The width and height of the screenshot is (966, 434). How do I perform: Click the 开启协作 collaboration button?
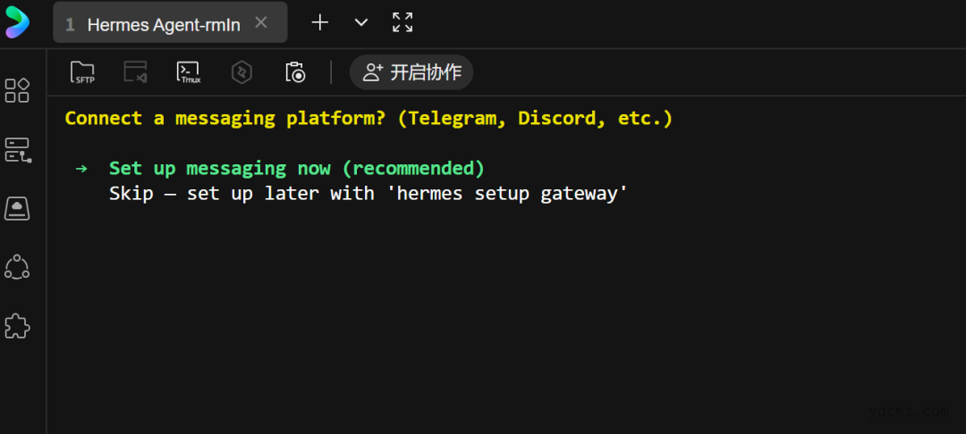coord(411,72)
